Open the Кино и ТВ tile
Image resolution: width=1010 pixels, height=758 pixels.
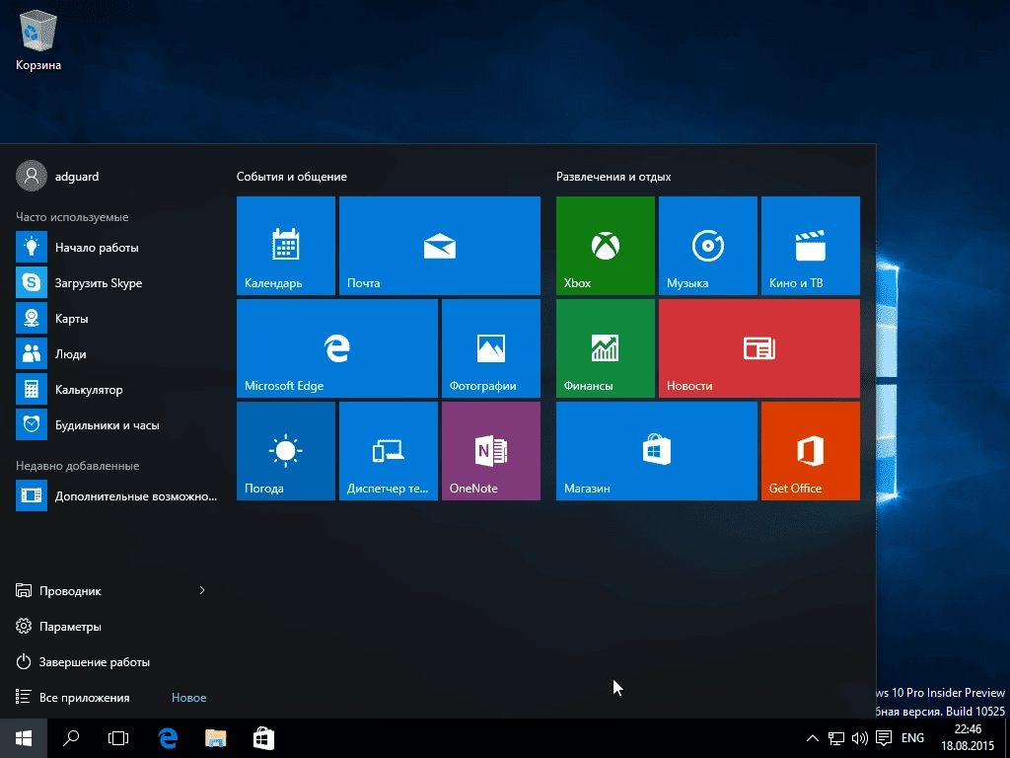(x=811, y=246)
